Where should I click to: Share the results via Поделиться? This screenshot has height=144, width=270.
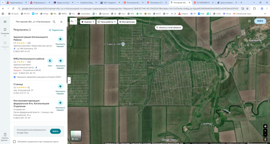point(56,30)
